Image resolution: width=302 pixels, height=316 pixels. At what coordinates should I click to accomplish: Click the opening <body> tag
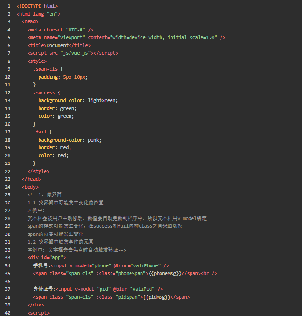[x=30, y=187]
